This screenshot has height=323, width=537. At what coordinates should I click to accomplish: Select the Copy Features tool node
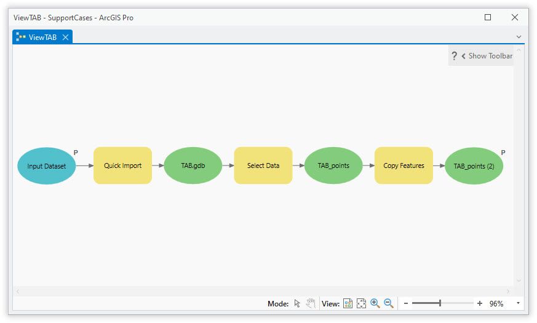point(404,165)
